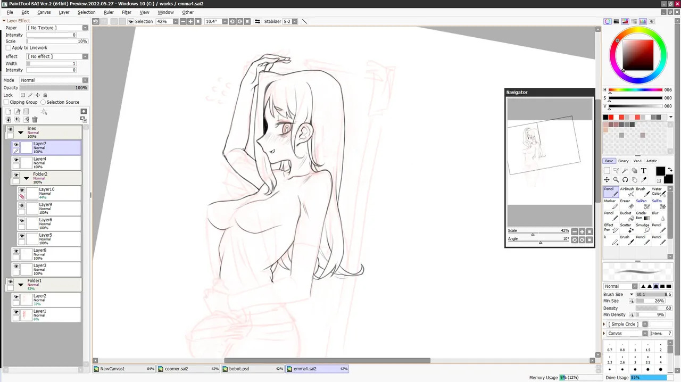Select the Move tool

point(607,180)
